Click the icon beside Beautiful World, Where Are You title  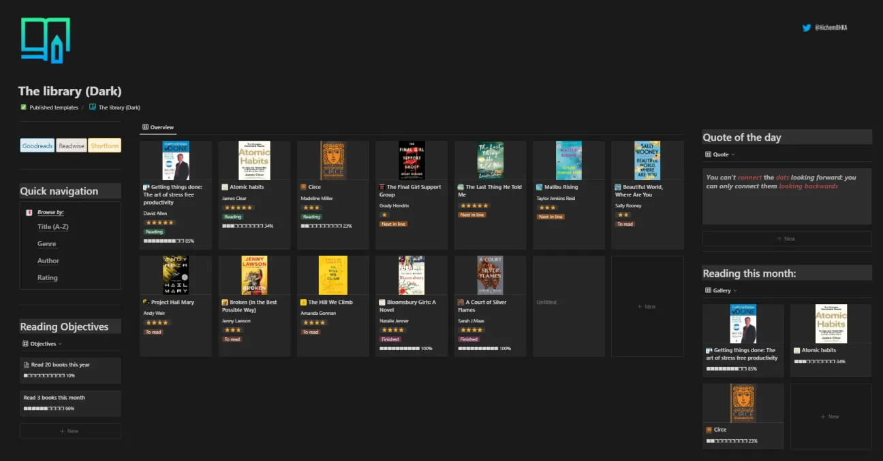617,187
